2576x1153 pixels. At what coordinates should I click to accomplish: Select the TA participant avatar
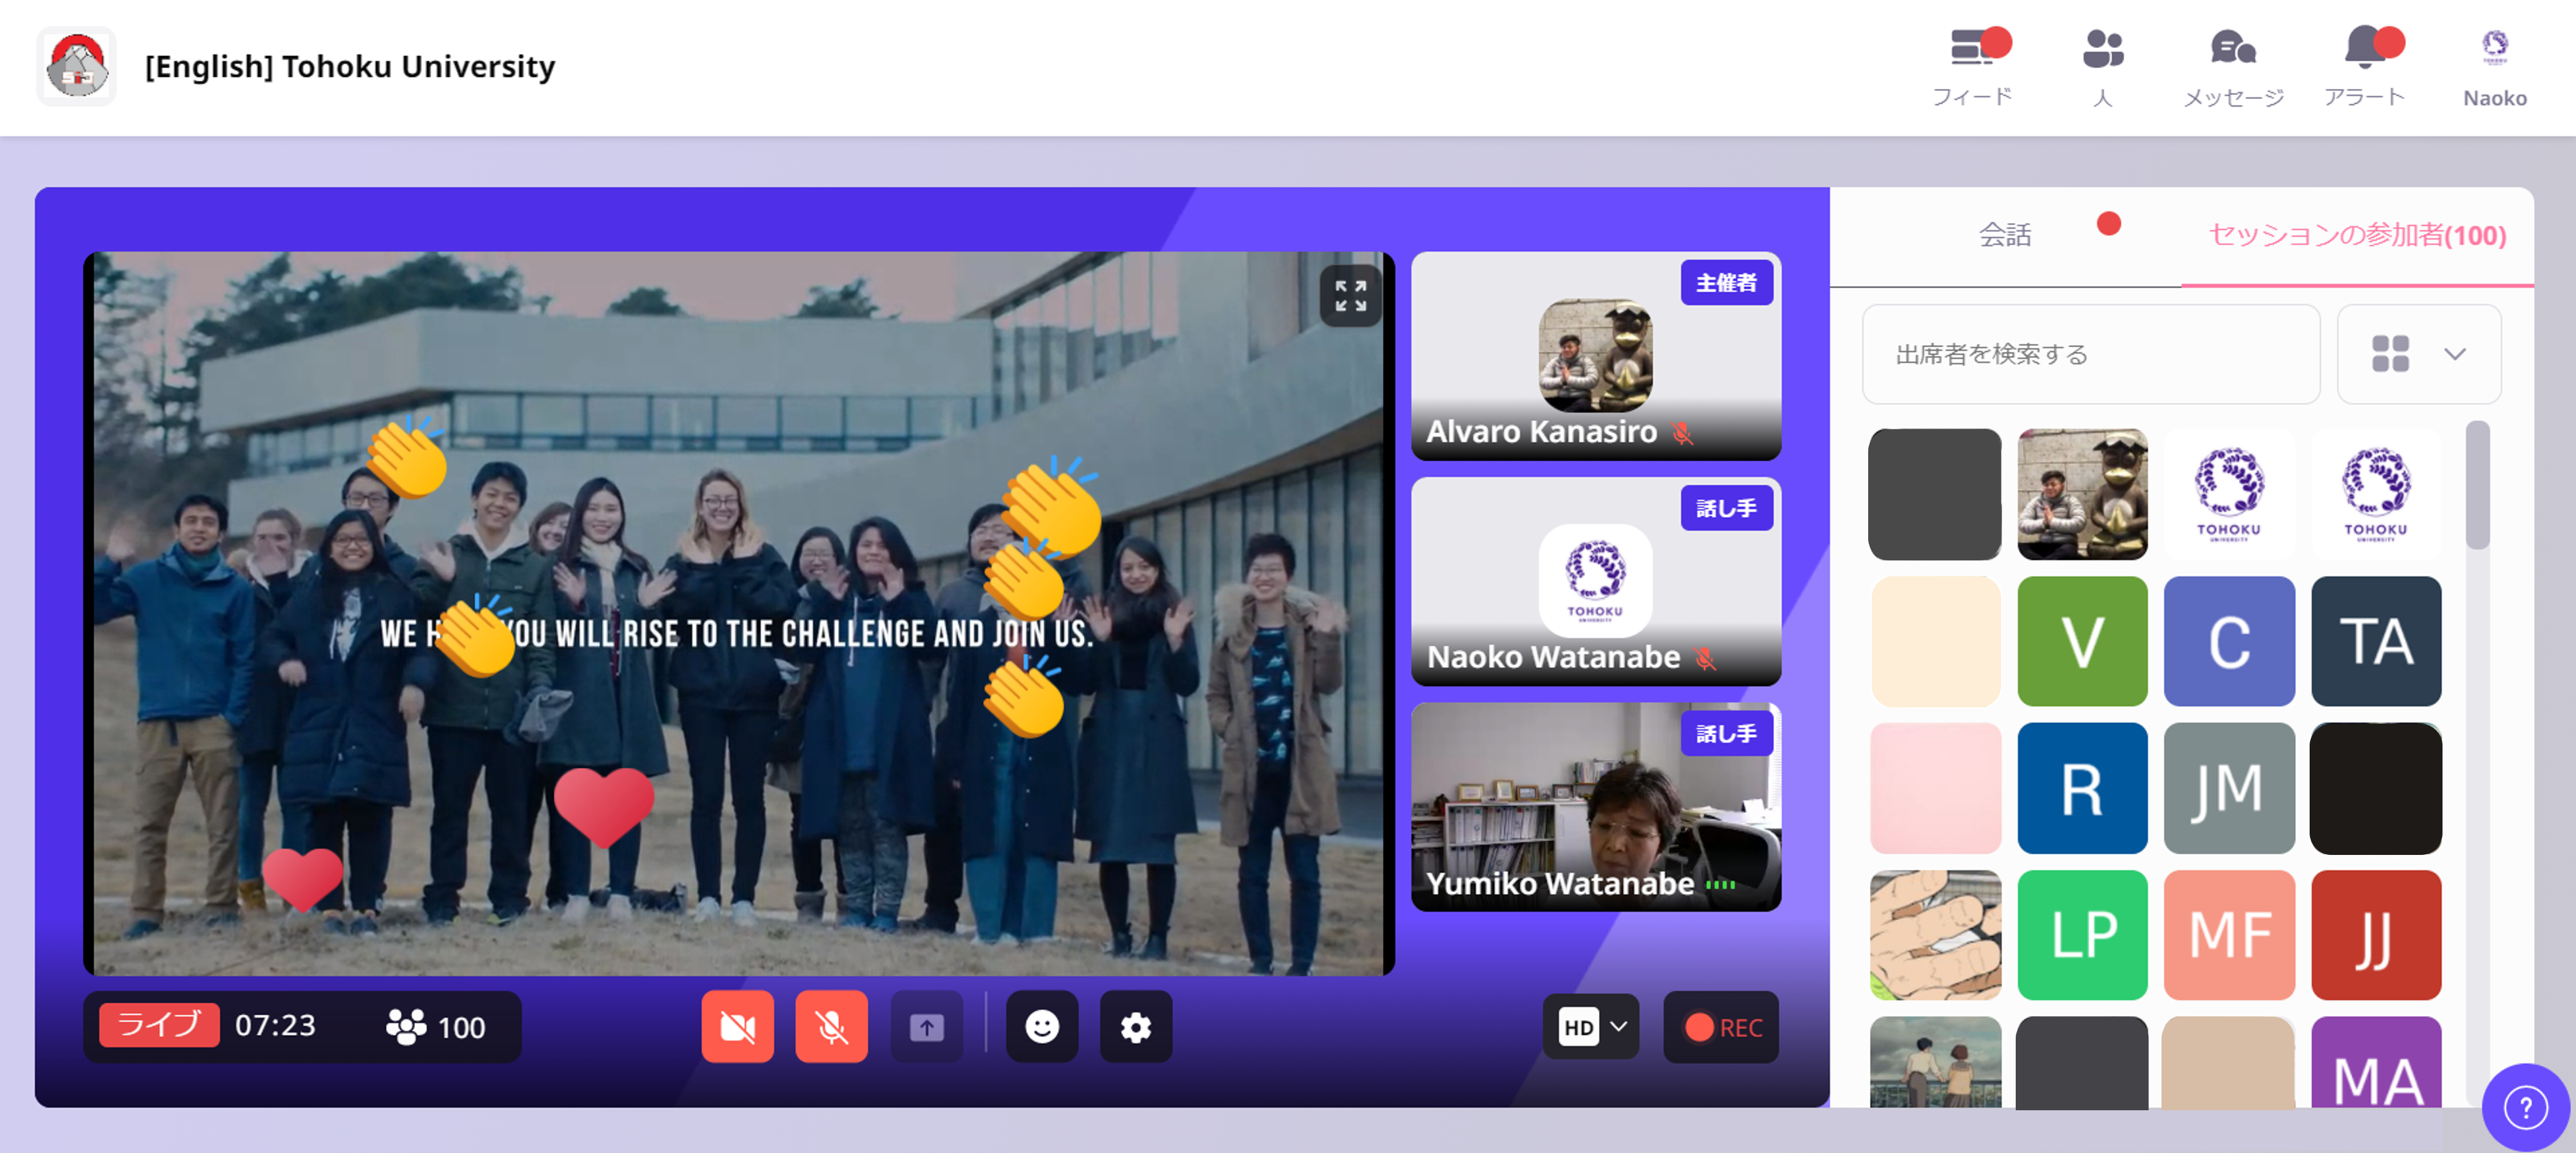pos(2376,641)
